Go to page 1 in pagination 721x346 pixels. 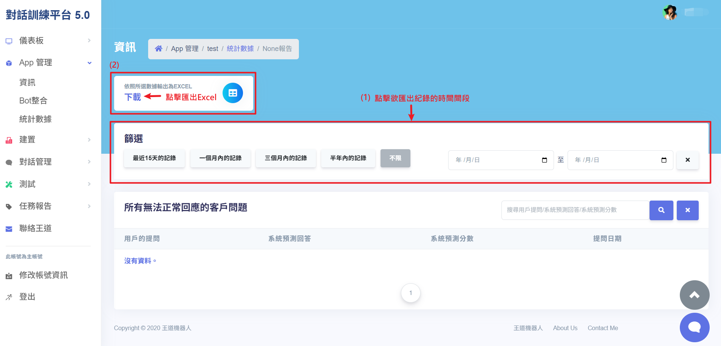tap(411, 293)
